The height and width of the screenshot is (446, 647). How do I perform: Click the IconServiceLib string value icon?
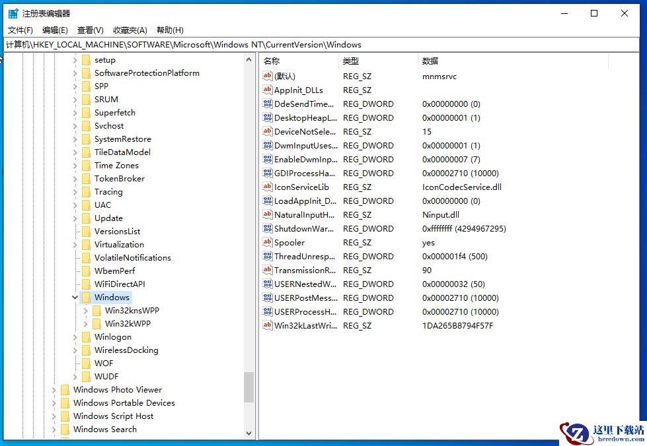pos(268,187)
